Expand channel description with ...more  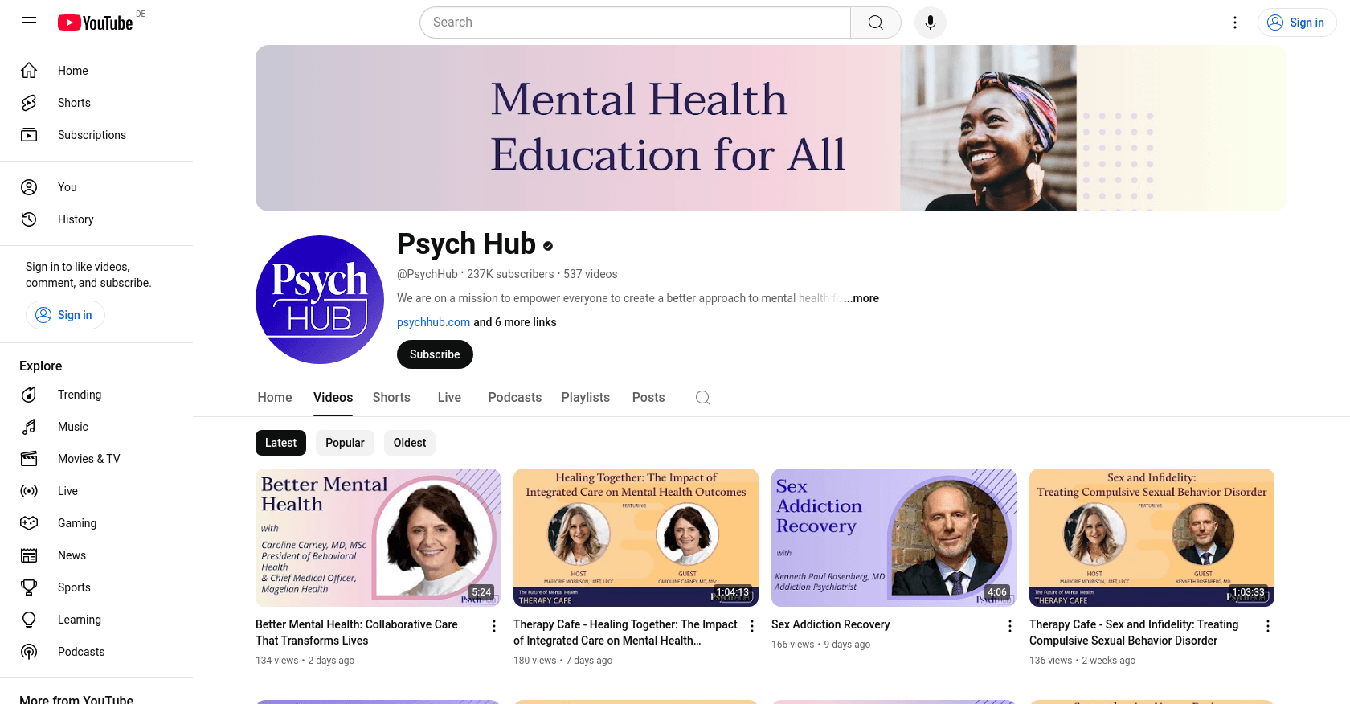[861, 298]
